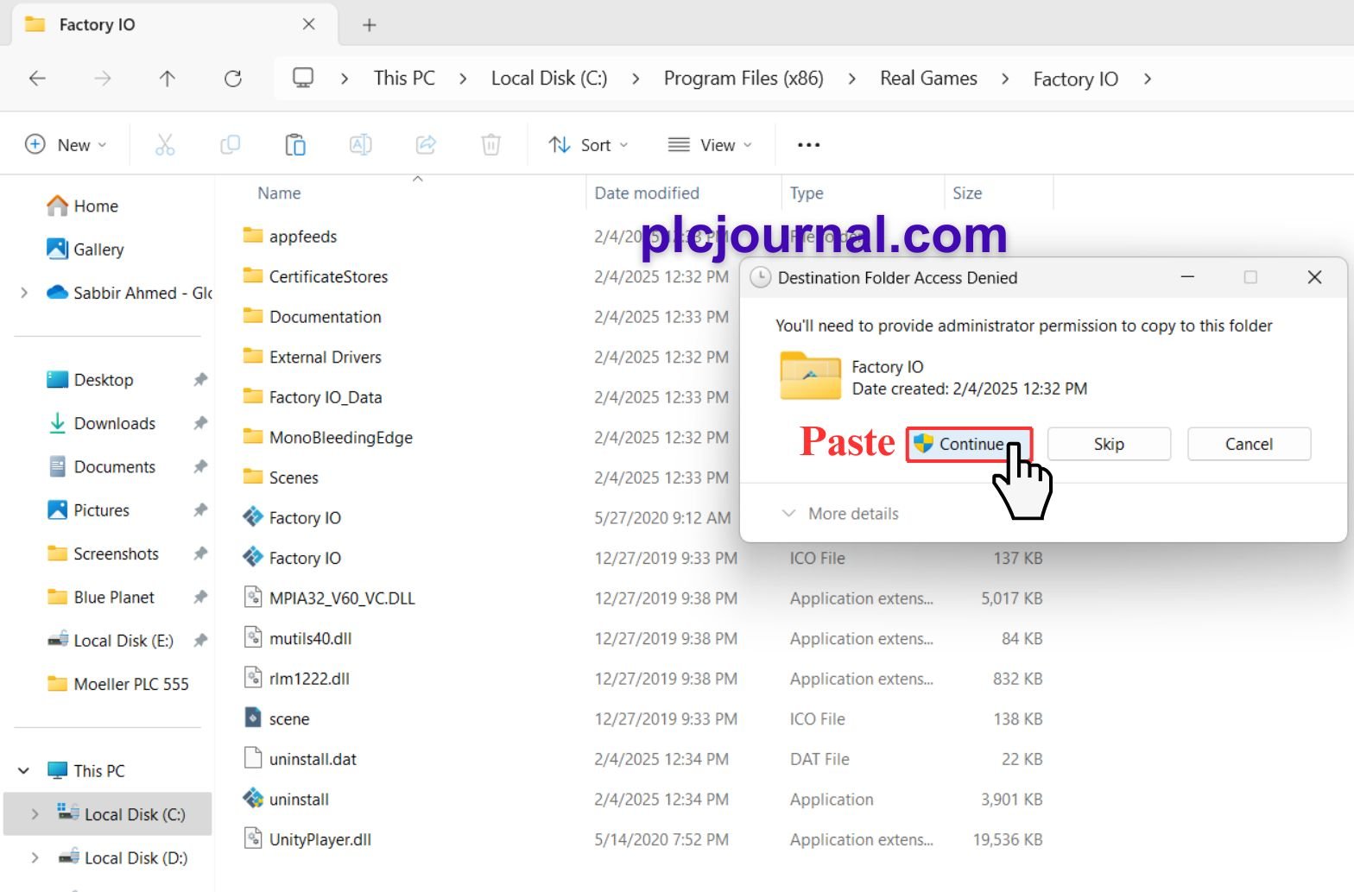
Task: Select the UnityPlayer.dll file
Action: [x=320, y=839]
